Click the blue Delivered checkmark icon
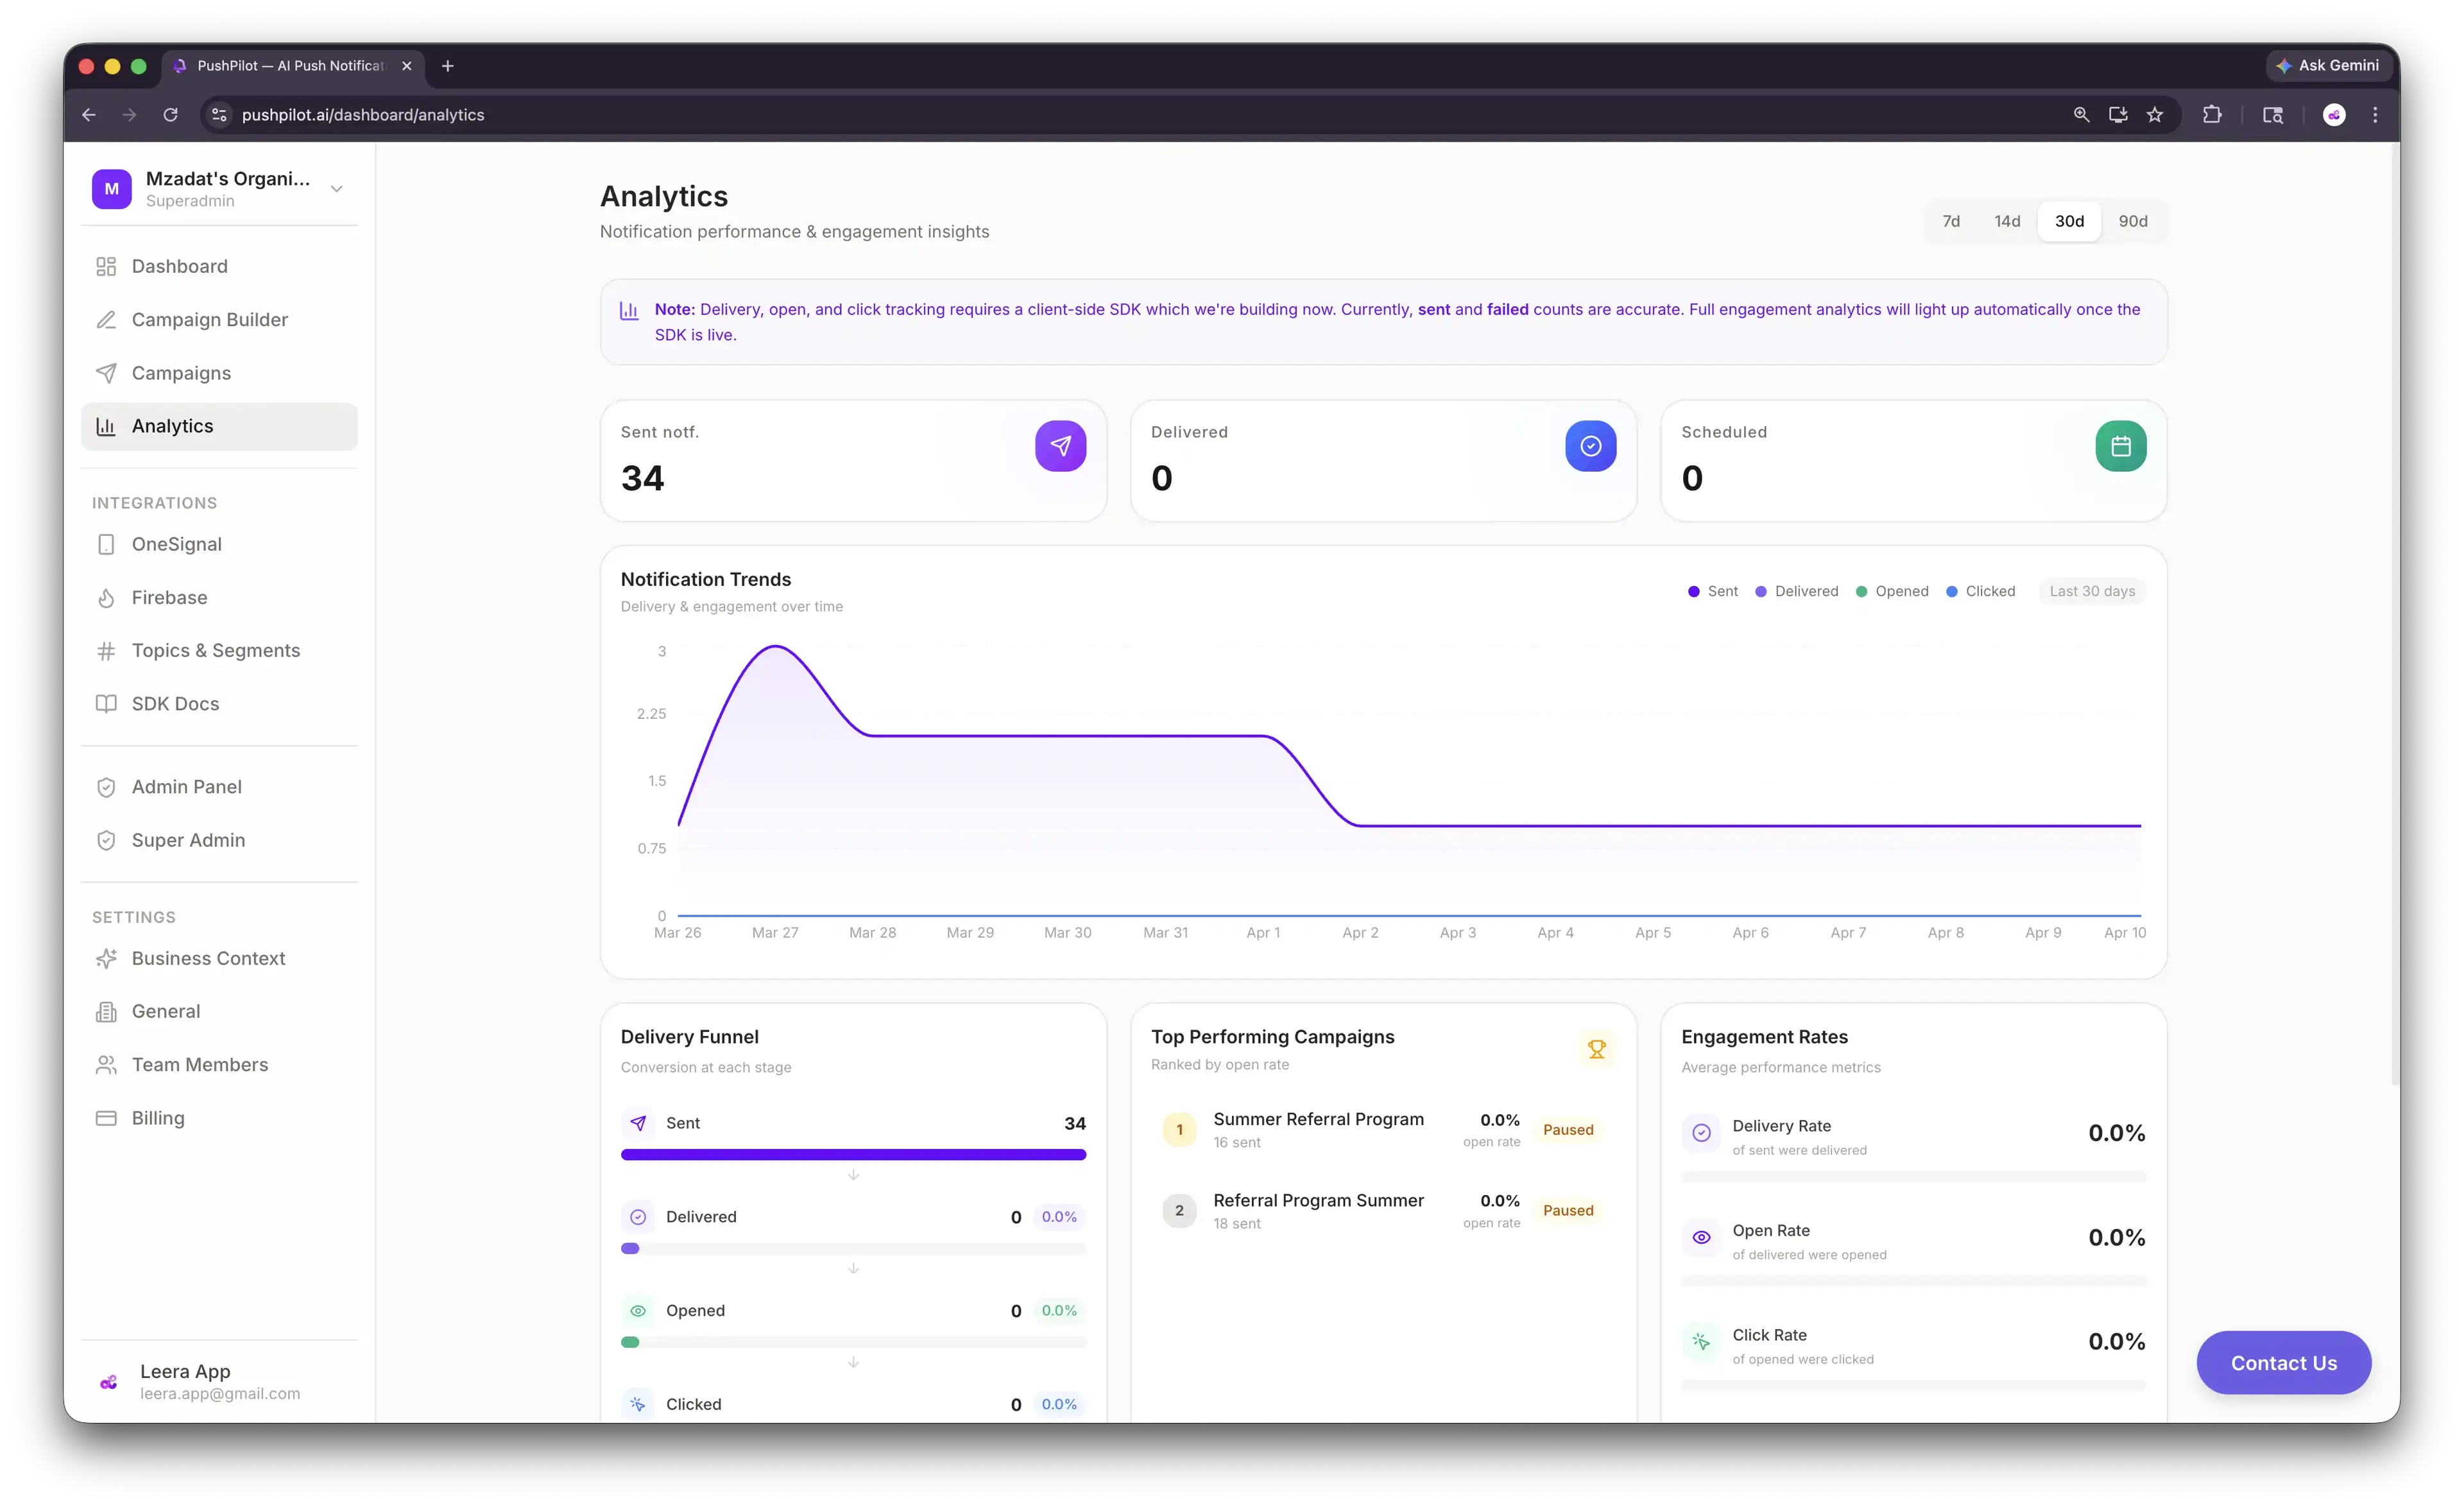The height and width of the screenshot is (1507, 2464). (1590, 446)
